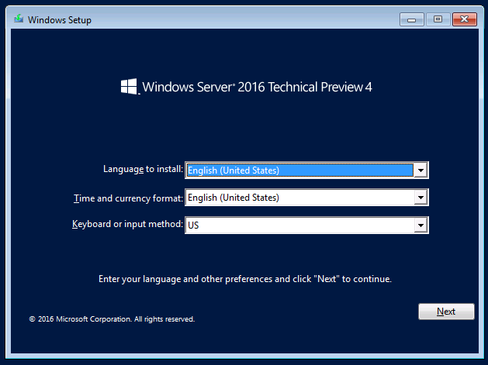Click the "Windows Setup" title text
The image size is (488, 365).
pos(60,19)
